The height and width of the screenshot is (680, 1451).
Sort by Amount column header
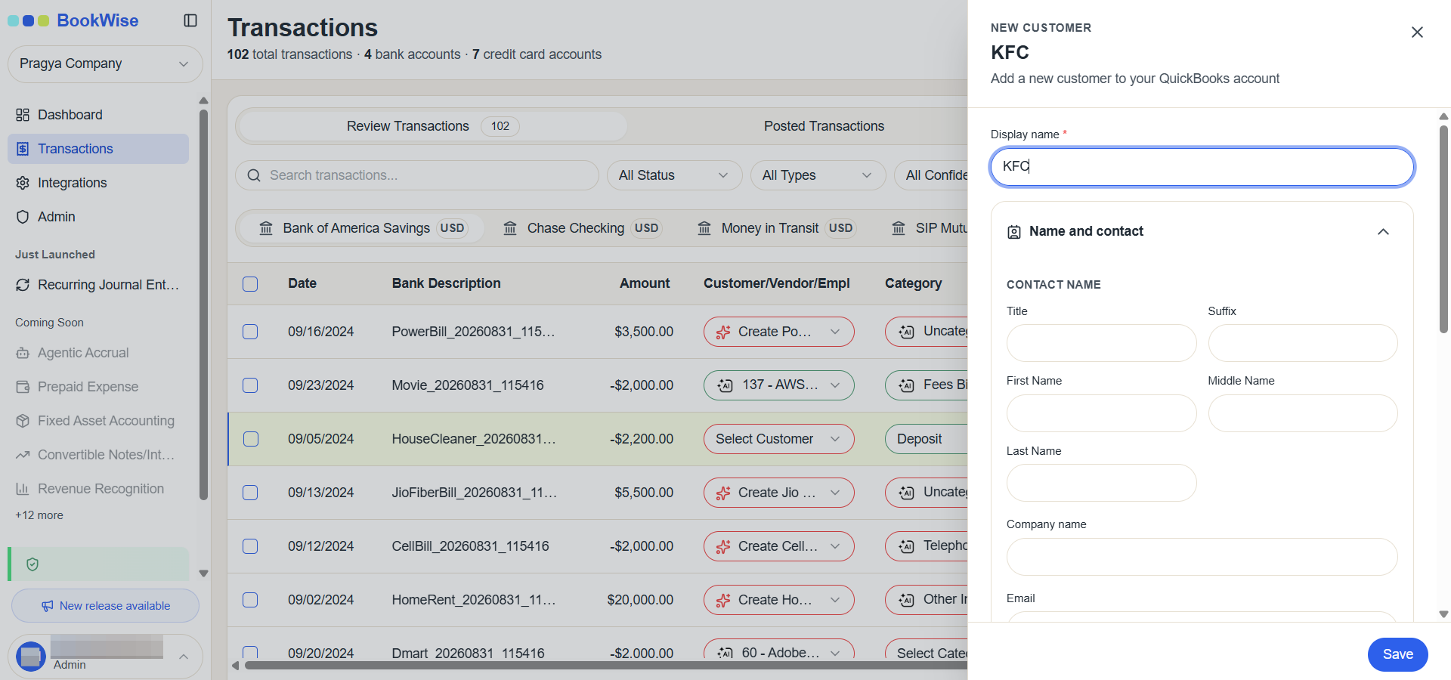pos(645,283)
